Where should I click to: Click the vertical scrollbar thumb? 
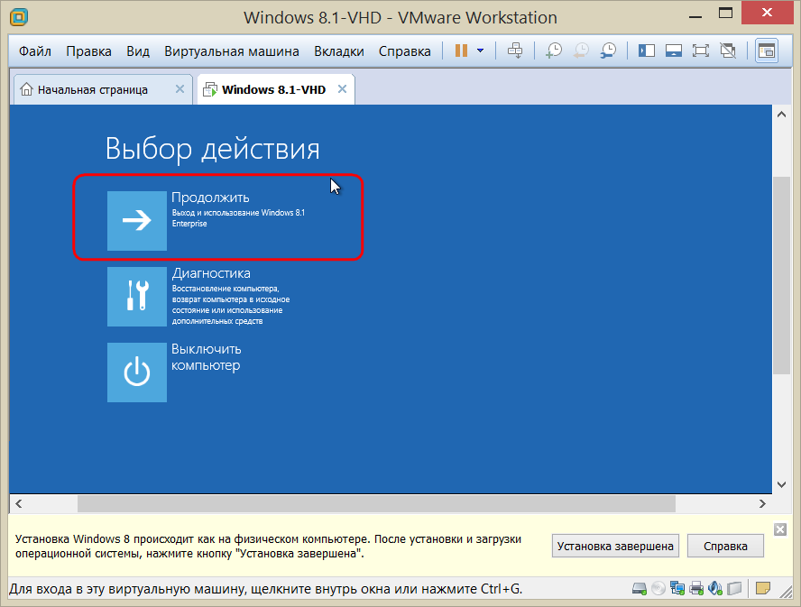coord(781,275)
